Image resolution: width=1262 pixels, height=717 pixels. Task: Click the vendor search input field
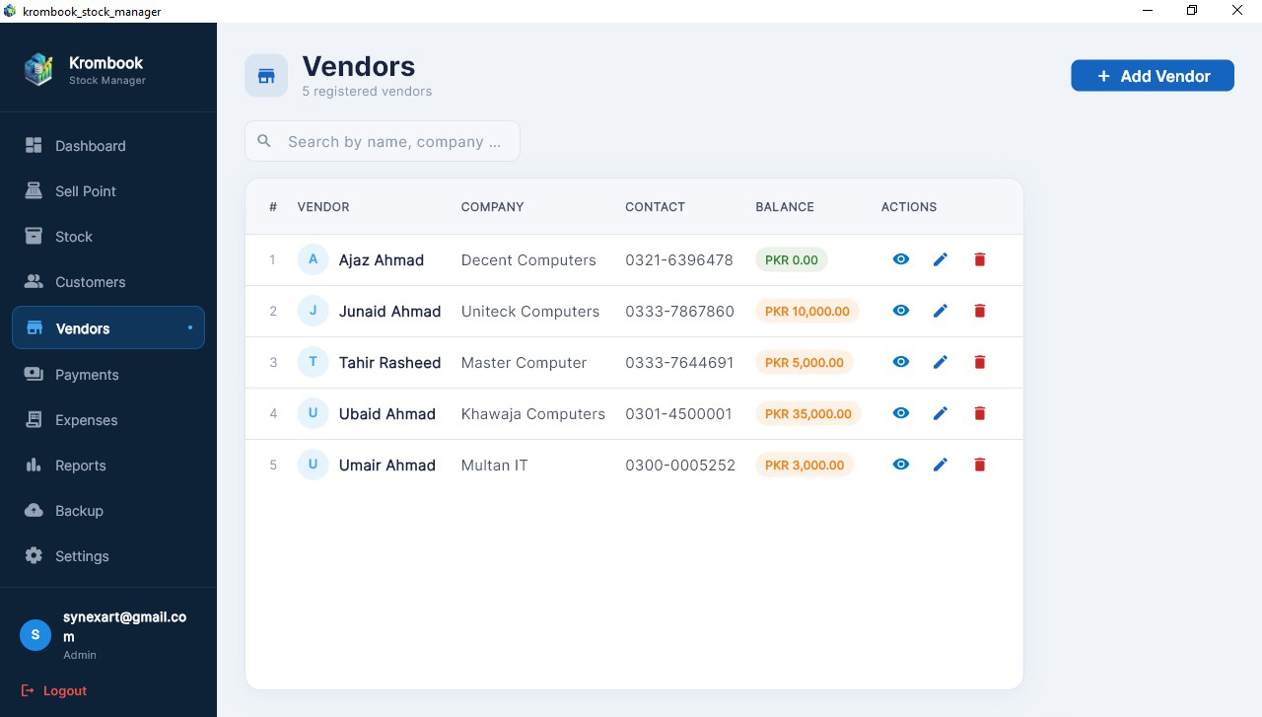394,141
